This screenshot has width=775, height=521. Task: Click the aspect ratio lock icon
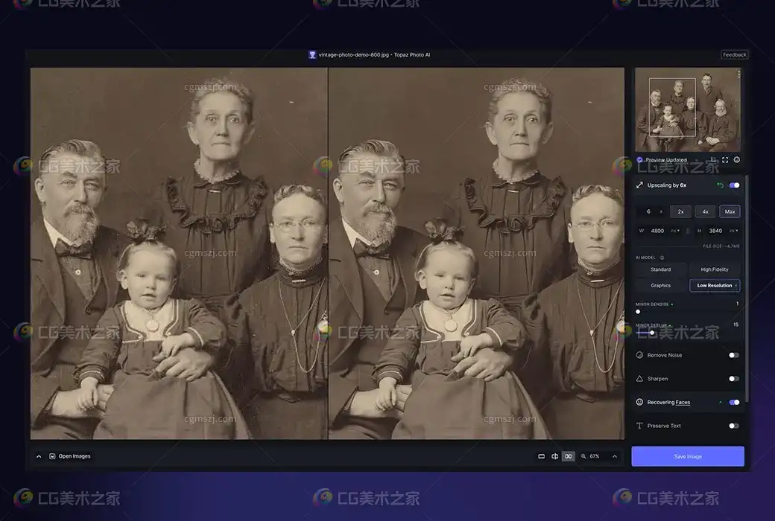(688, 231)
